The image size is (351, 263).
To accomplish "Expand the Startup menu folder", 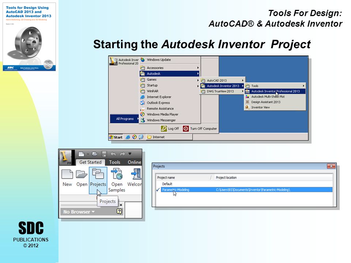I will point(170,85).
